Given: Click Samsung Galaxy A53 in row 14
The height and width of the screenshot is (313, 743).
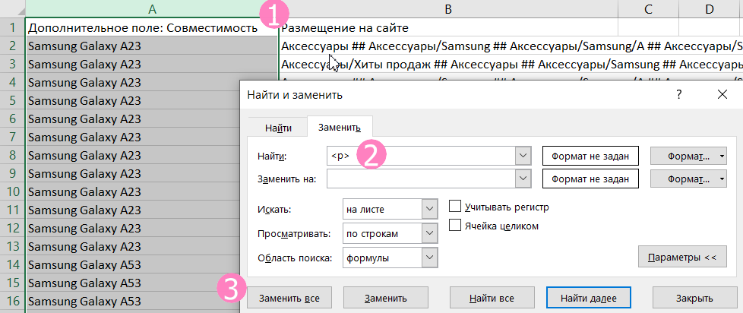Looking at the screenshot, I should click(x=134, y=264).
